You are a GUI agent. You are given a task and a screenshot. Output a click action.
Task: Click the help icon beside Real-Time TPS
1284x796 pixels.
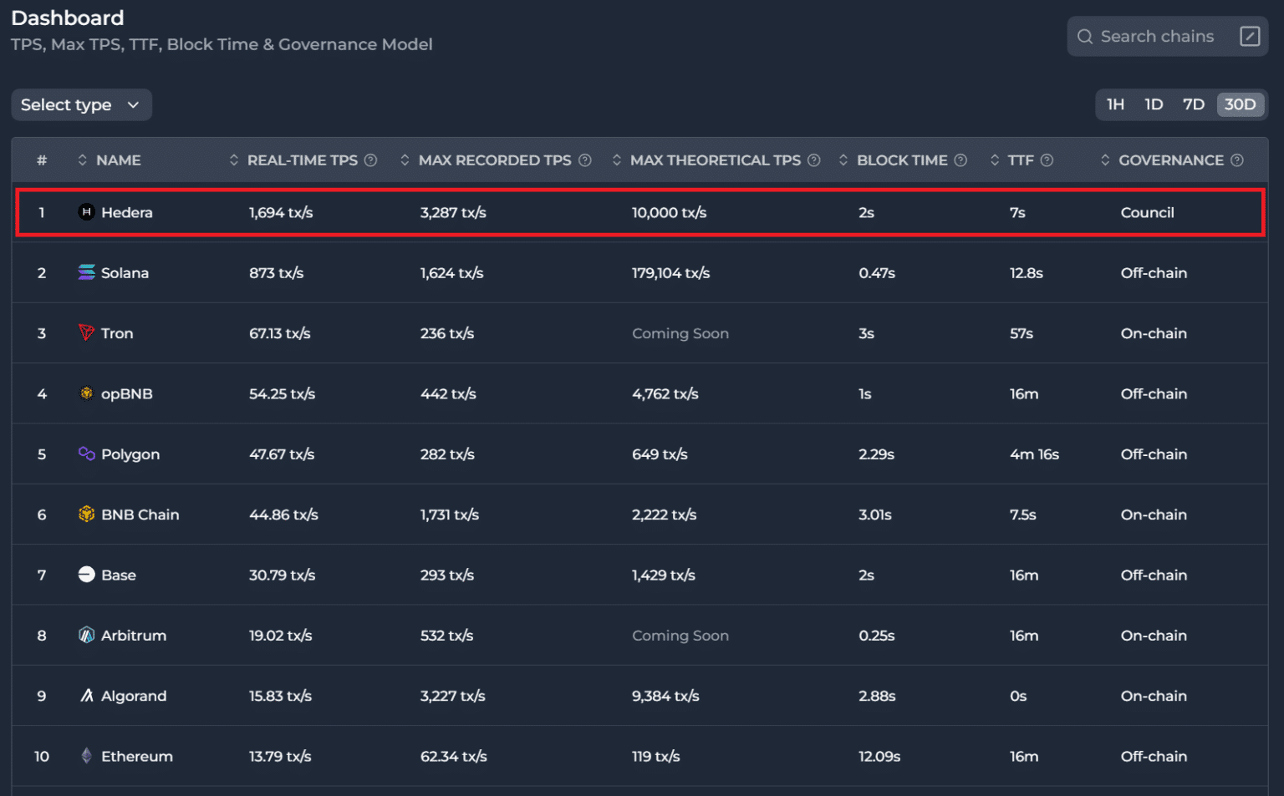pos(370,160)
